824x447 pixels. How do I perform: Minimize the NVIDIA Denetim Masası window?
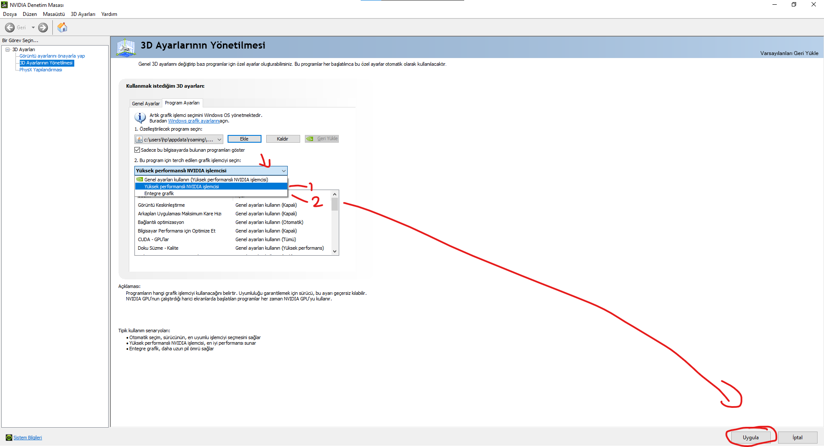coord(775,5)
